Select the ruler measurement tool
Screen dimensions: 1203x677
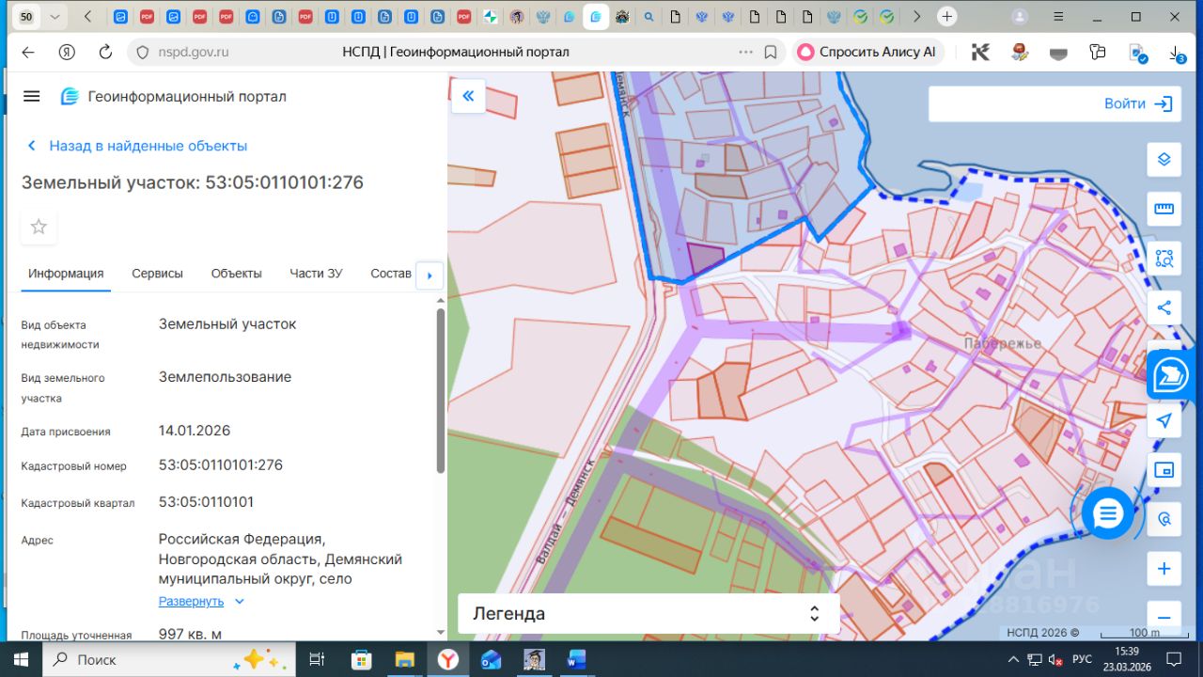click(1164, 209)
